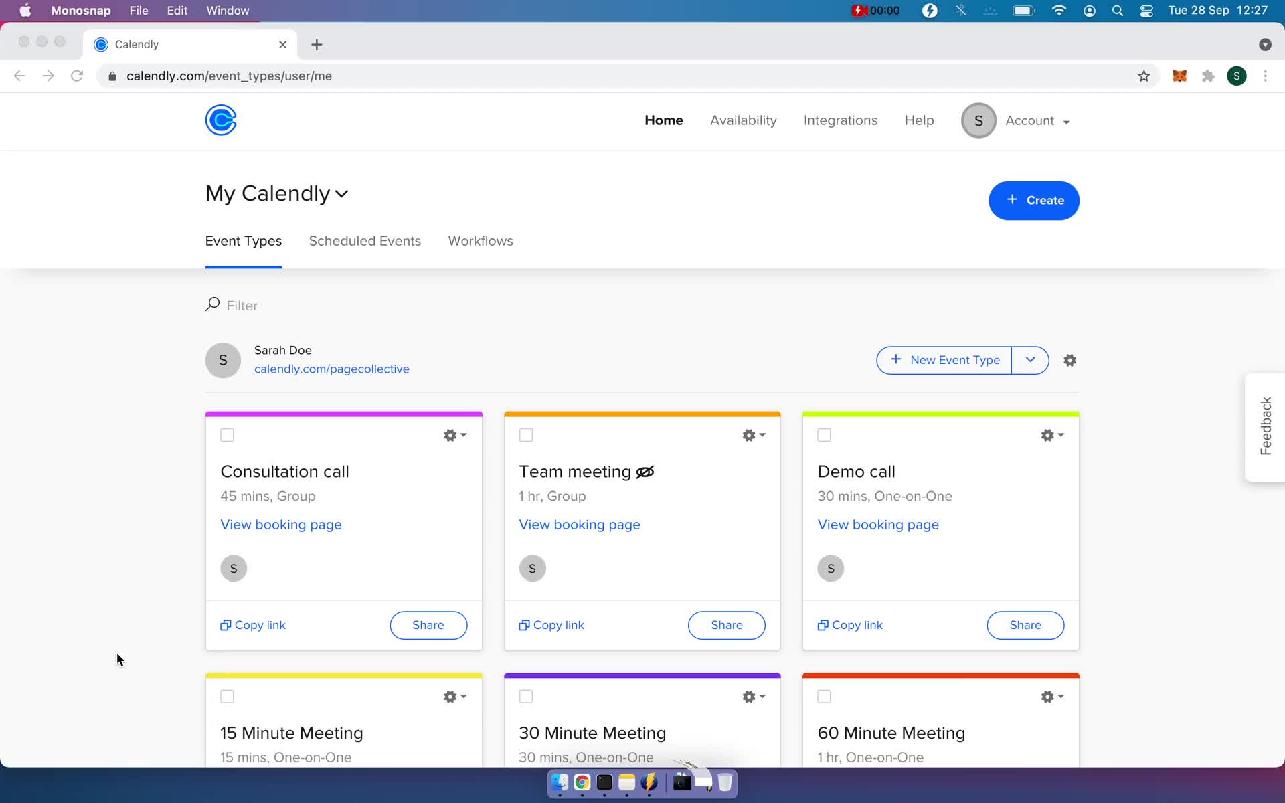1285x803 pixels.
Task: Open the Help page
Action: [x=919, y=120]
